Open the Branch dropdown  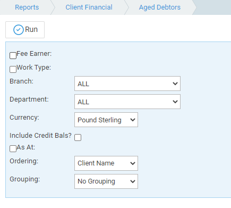click(127, 84)
